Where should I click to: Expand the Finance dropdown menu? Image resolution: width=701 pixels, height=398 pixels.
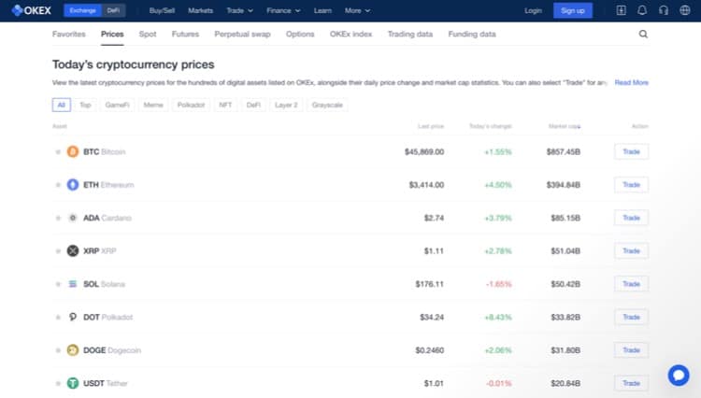tap(282, 10)
